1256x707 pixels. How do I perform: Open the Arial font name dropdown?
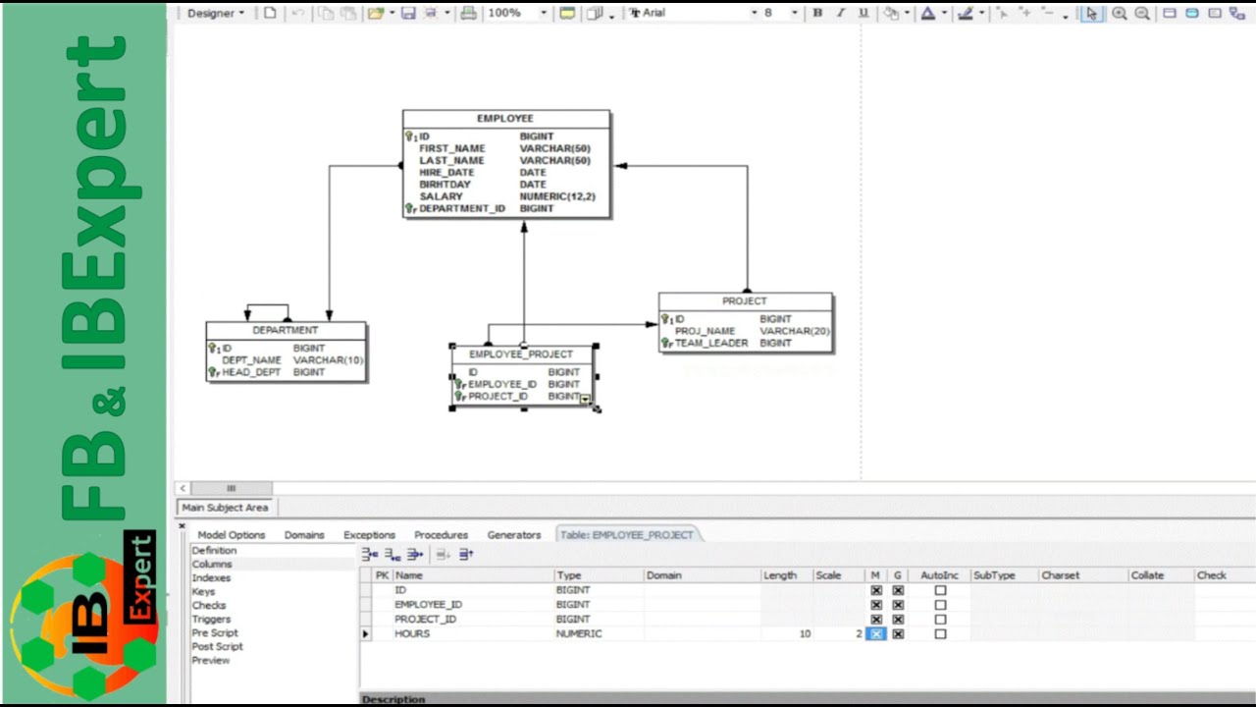point(755,13)
